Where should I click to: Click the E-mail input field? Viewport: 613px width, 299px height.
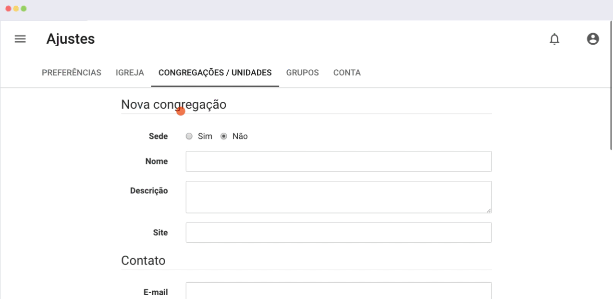tap(339, 291)
